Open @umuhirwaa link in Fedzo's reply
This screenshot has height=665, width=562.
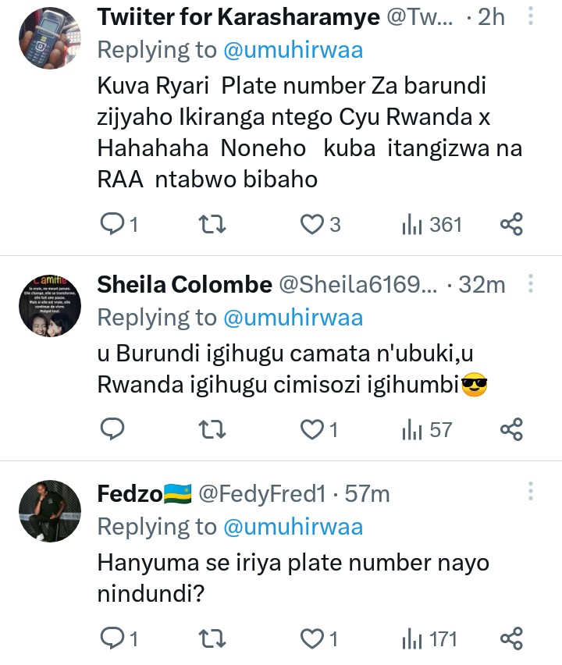[x=293, y=527]
